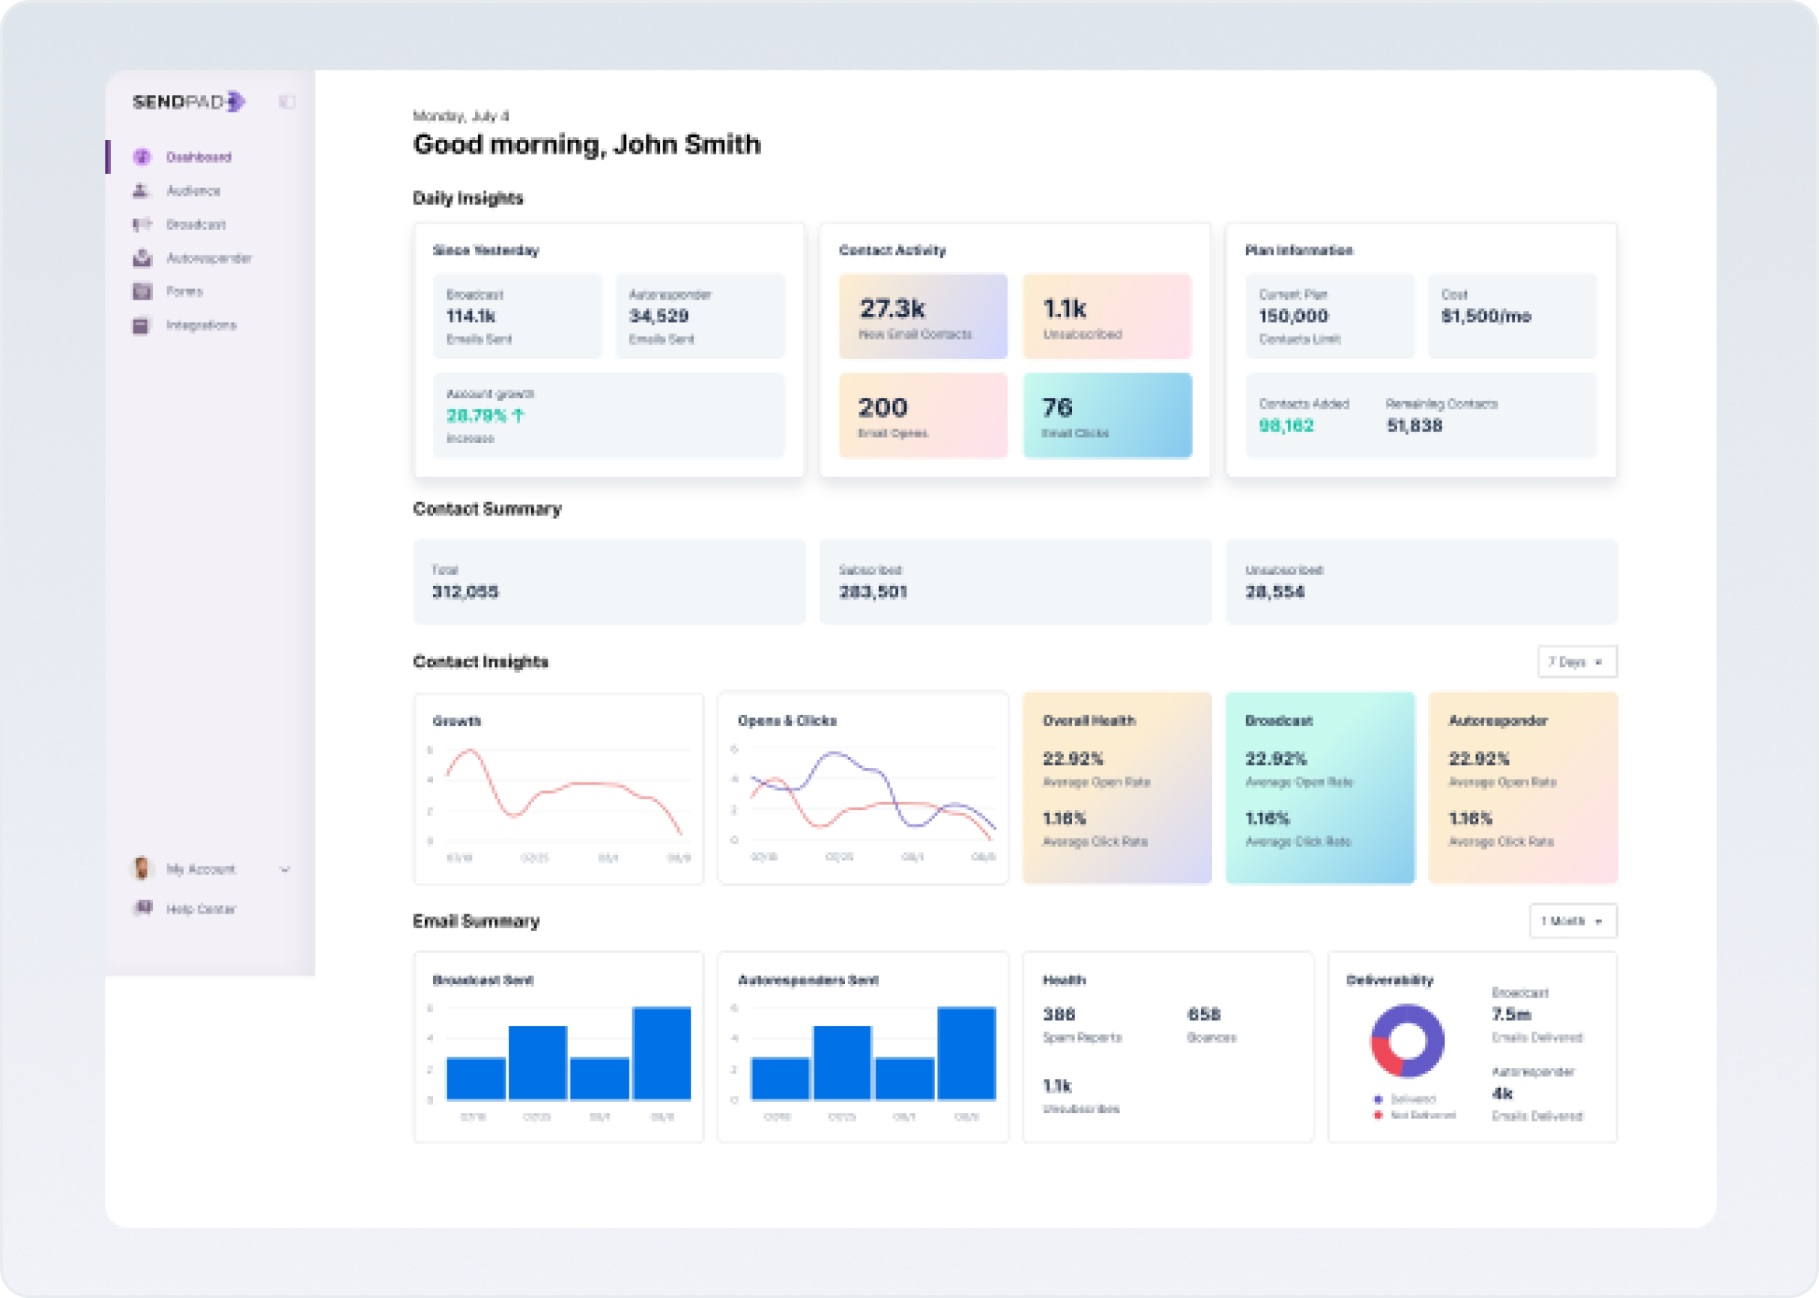
Task: Click the Autoresponder 4k Emails Delivered value
Action: tap(1502, 1093)
